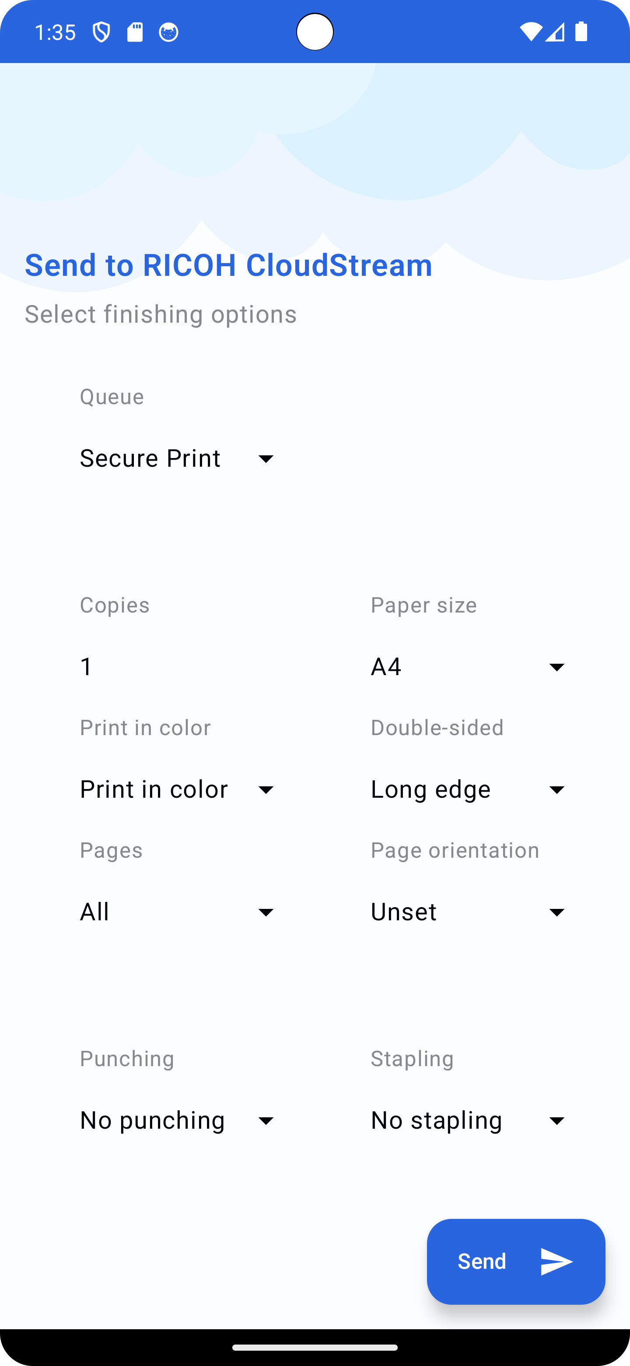Tap the SD card status icon
This screenshot has height=1366, width=630.
click(x=135, y=32)
